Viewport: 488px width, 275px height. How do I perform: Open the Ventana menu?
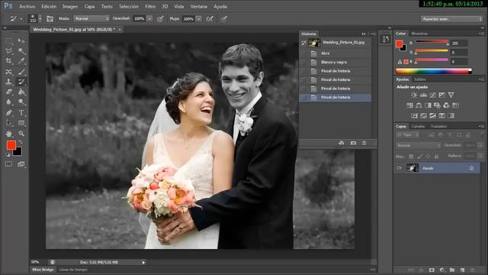[198, 6]
